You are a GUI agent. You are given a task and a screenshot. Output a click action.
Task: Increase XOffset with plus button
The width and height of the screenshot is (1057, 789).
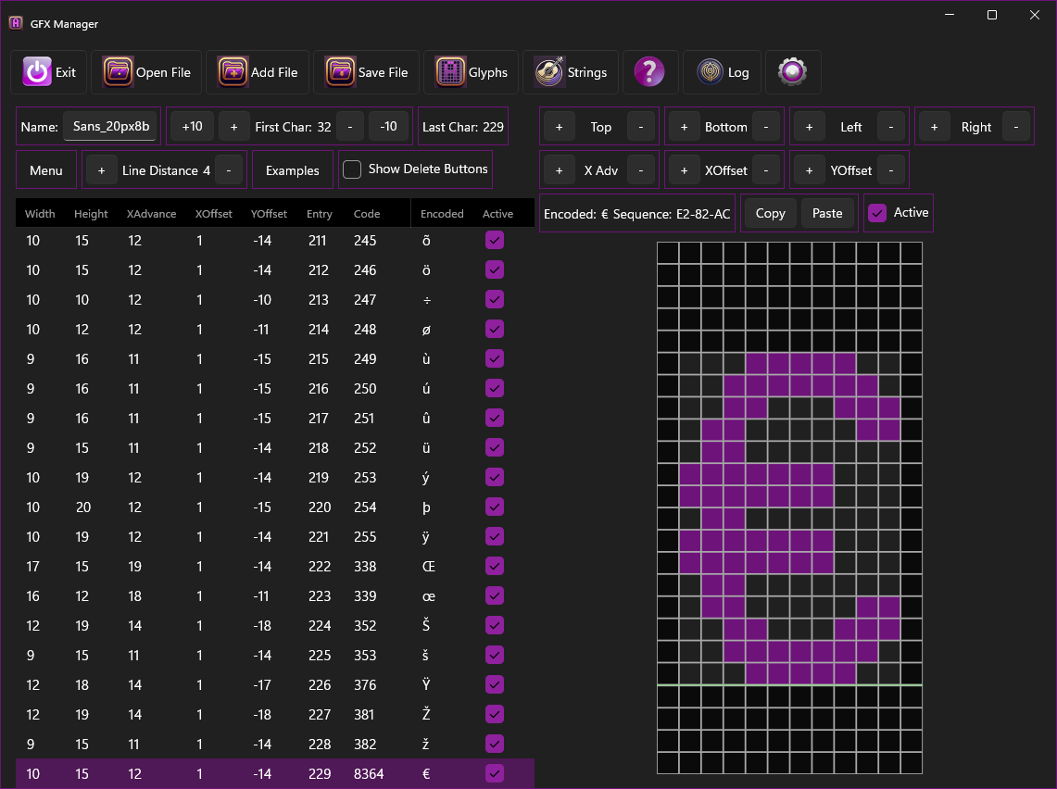[x=684, y=170]
